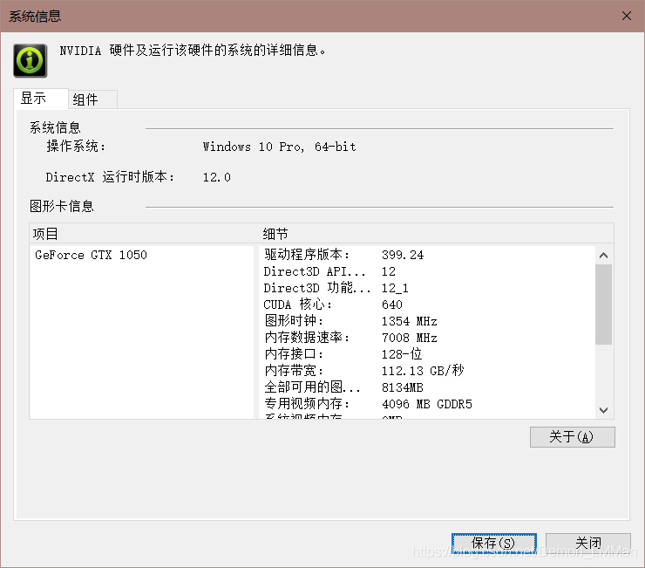645x568 pixels.
Task: Click the value 1354 MHz
Action: 410,321
